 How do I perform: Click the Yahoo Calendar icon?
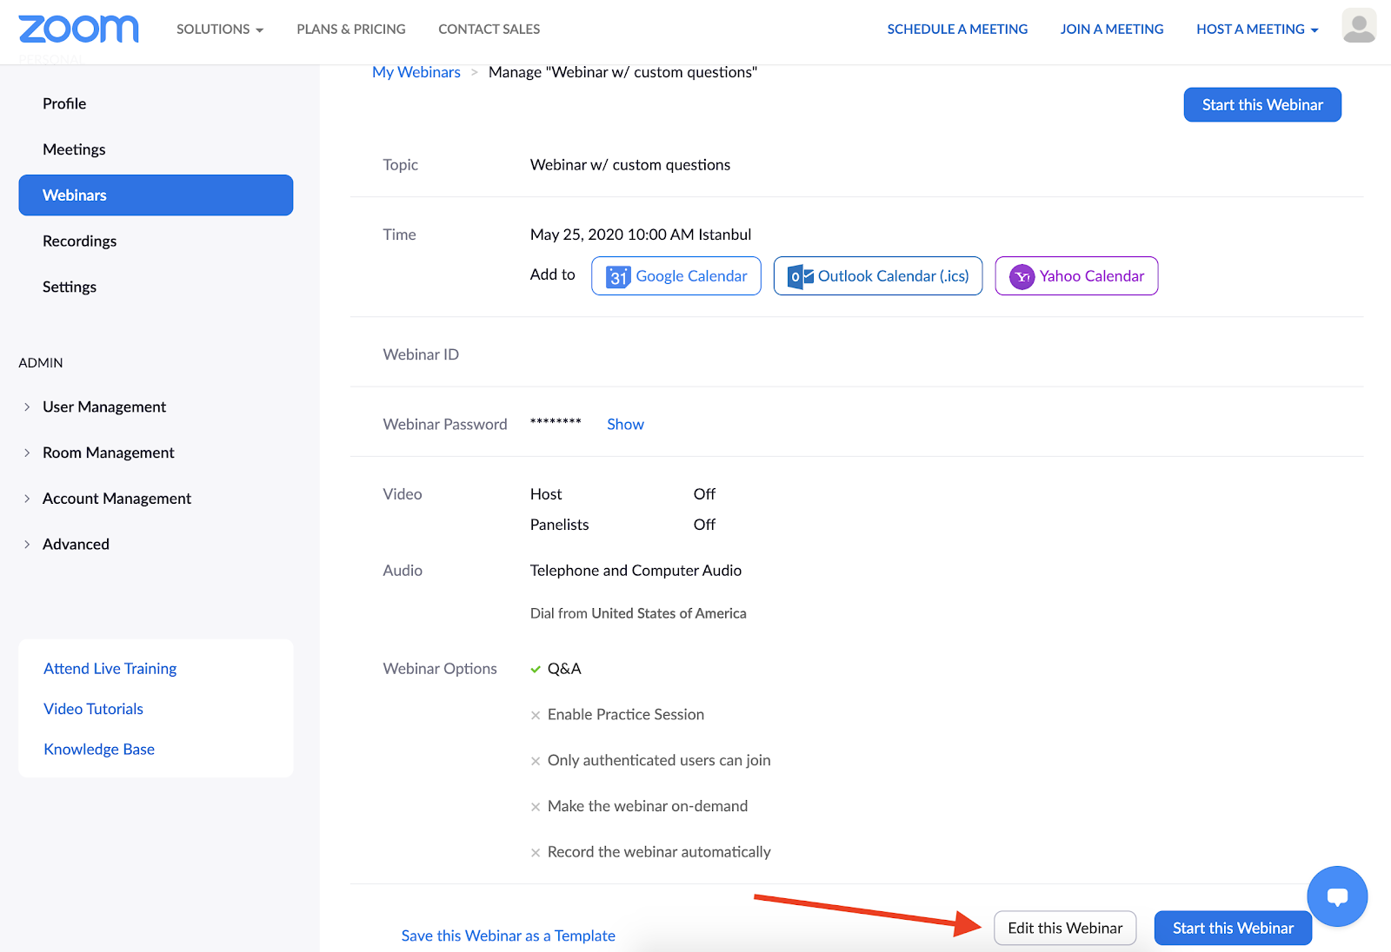tap(1022, 276)
